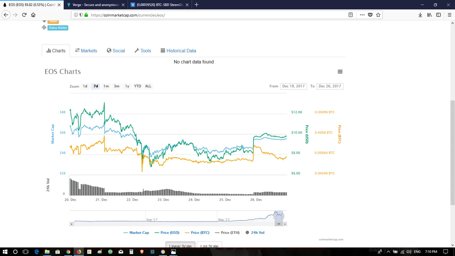
Task: Open Microsoft Store from taskbar
Action: (x=58, y=252)
